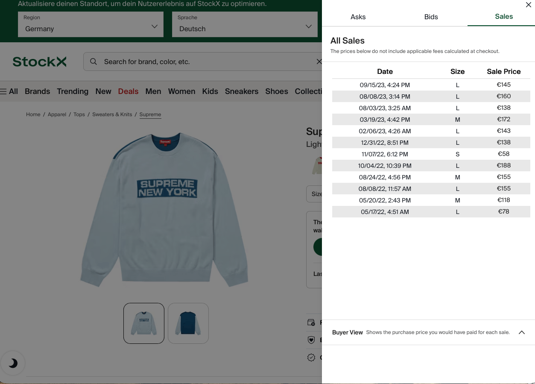Click the Size column header

tap(457, 71)
